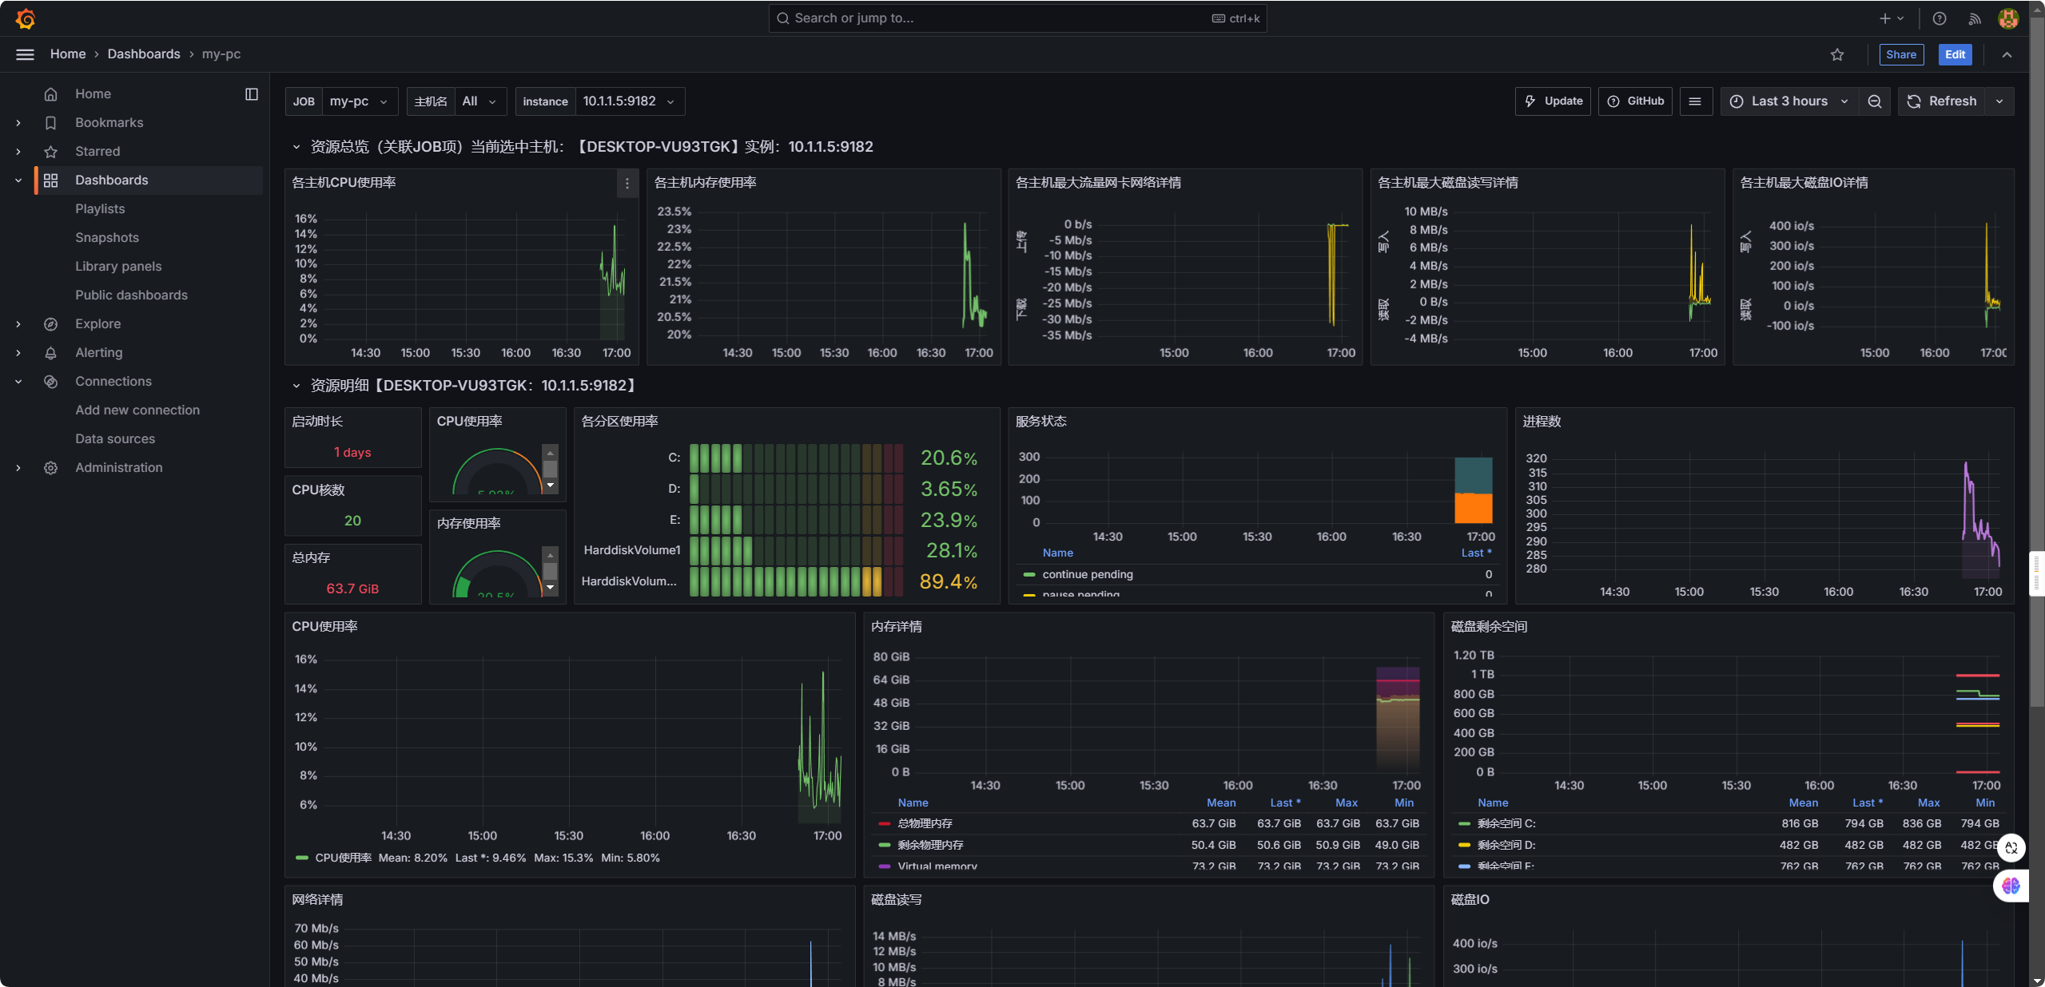
Task: Click the Grafana logo icon
Action: point(26,18)
